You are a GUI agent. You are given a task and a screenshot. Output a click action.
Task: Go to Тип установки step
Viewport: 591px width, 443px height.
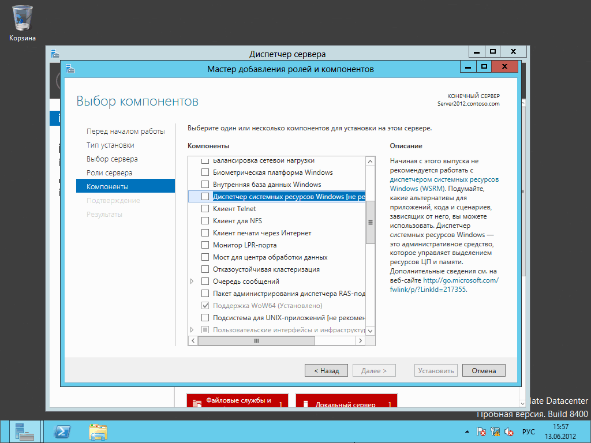[x=110, y=145]
